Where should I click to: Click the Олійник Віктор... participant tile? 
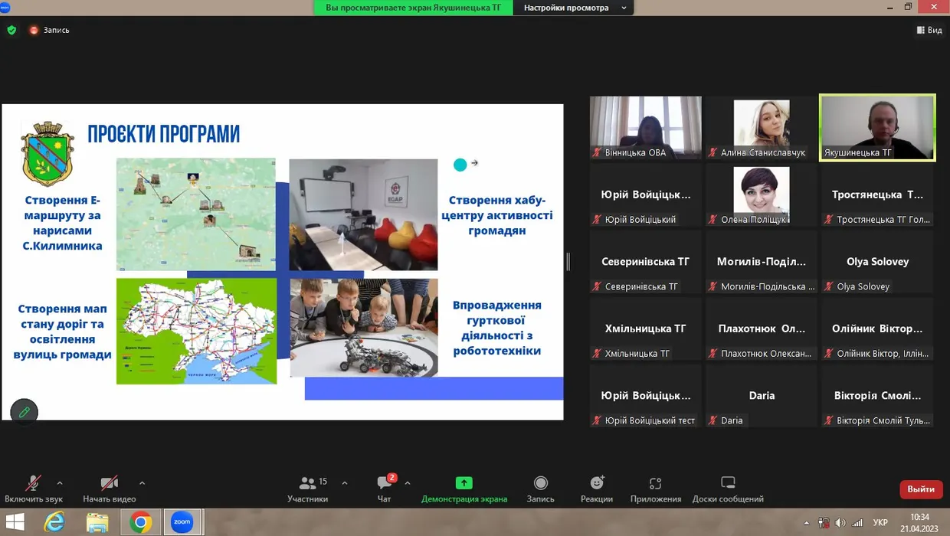click(877, 328)
